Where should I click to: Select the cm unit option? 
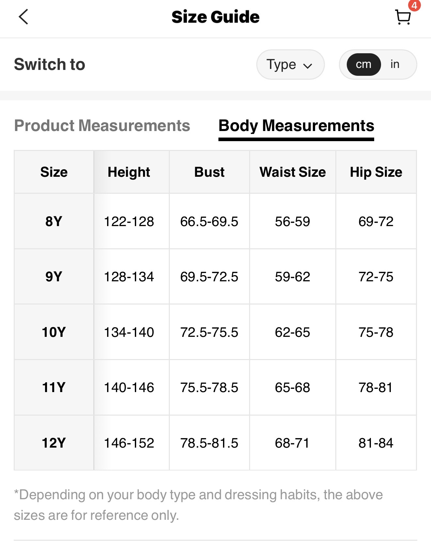point(363,64)
